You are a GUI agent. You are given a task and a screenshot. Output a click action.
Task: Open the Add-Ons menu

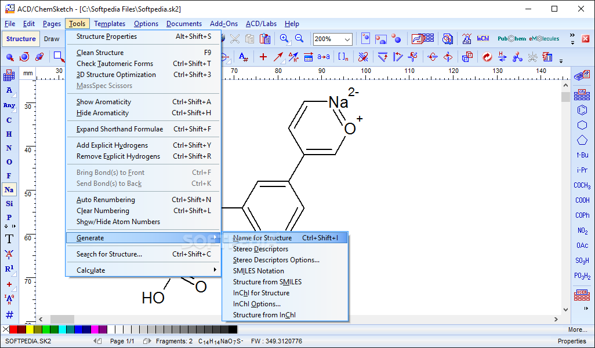click(x=224, y=24)
